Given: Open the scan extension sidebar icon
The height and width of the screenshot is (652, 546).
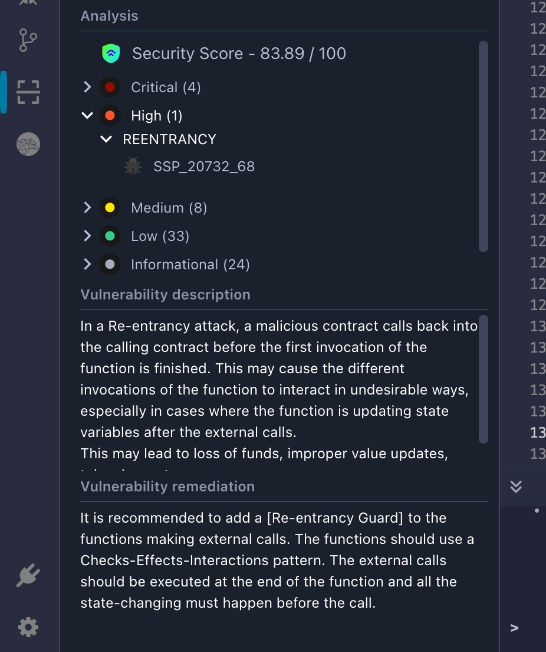Looking at the screenshot, I should pyautogui.click(x=28, y=92).
